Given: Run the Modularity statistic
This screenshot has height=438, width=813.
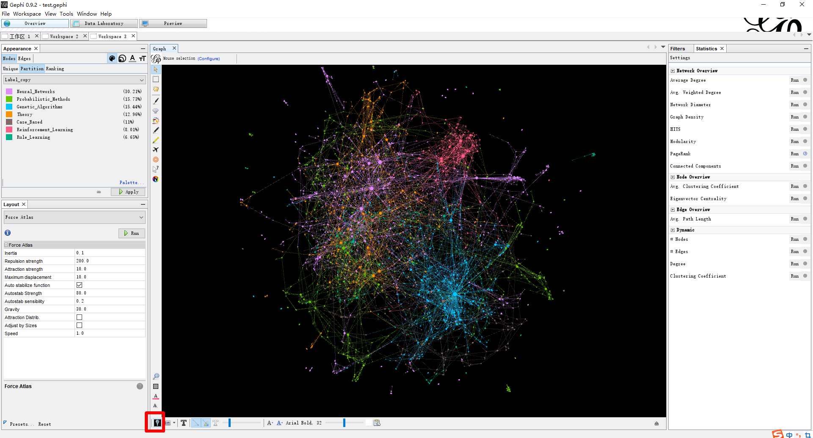Looking at the screenshot, I should coord(794,141).
